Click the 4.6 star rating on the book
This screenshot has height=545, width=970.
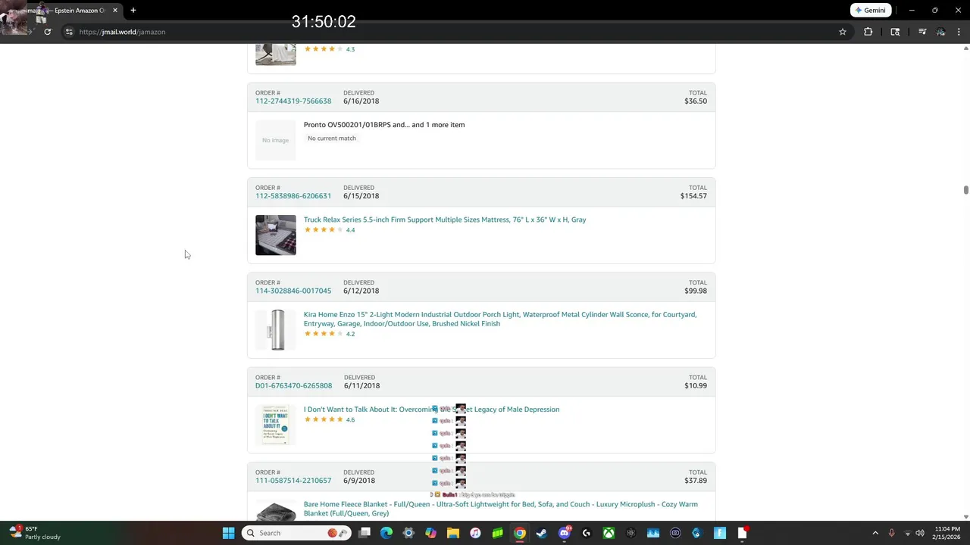pyautogui.click(x=330, y=419)
